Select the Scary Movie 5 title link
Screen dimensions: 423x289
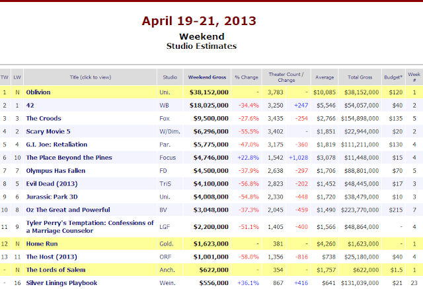49,131
